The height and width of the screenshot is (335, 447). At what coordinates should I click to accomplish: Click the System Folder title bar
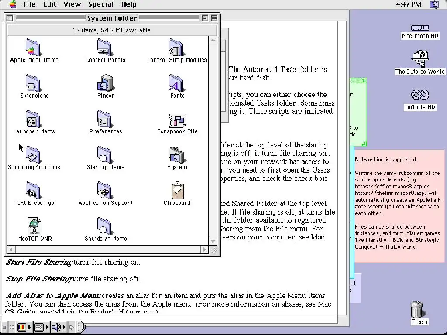click(x=112, y=18)
